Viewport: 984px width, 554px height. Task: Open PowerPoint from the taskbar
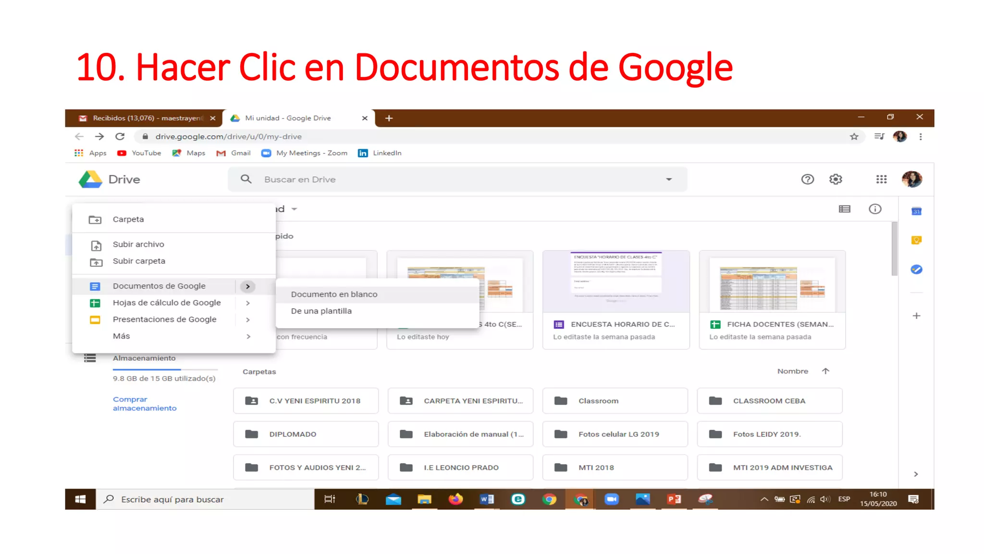pyautogui.click(x=674, y=499)
